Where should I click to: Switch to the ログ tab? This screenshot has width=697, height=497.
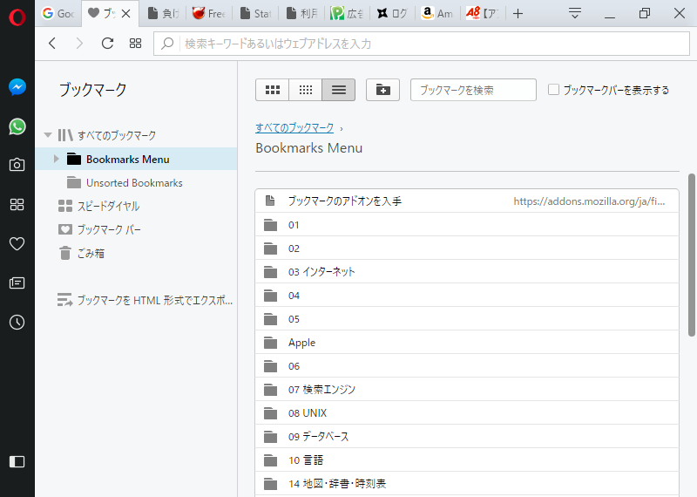pos(392,13)
